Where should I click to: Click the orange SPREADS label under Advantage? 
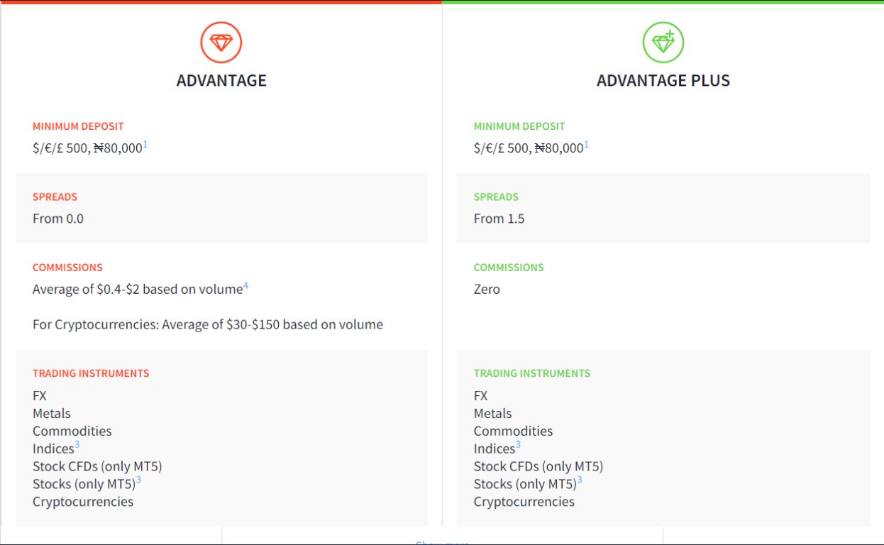tap(55, 197)
